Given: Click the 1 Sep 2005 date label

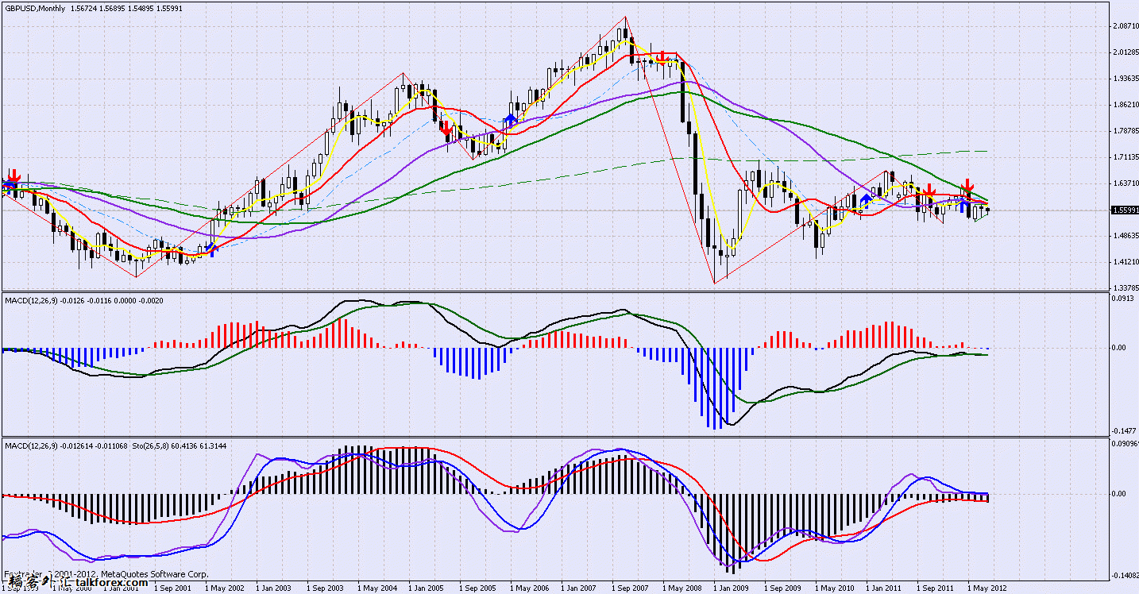Looking at the screenshot, I should coord(478,588).
